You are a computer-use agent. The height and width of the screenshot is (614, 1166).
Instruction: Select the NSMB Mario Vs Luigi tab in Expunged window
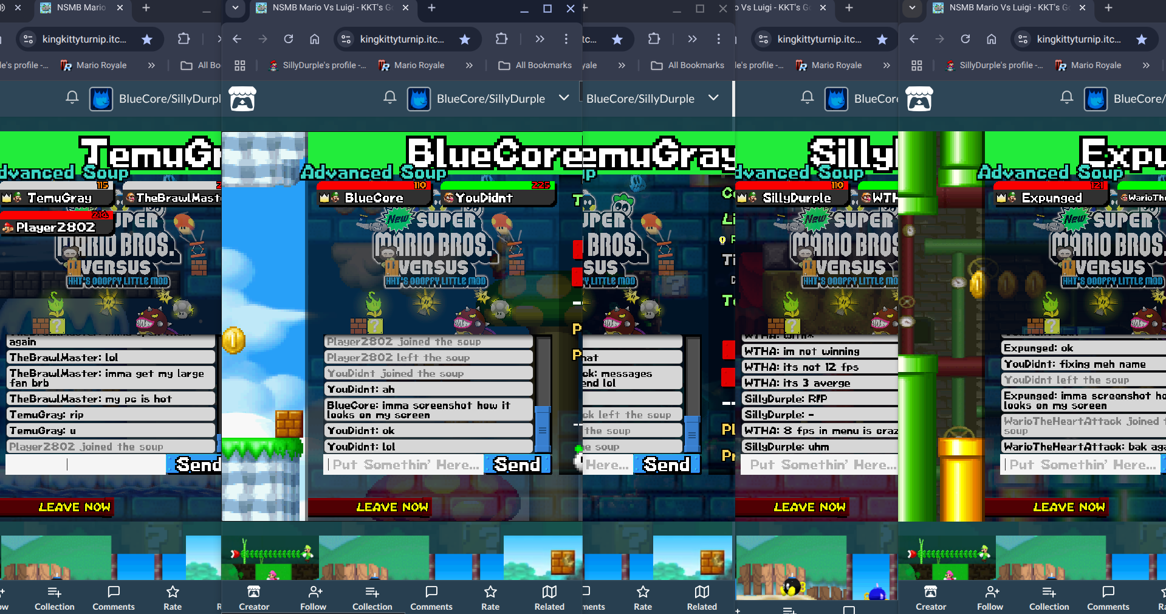point(1009,8)
